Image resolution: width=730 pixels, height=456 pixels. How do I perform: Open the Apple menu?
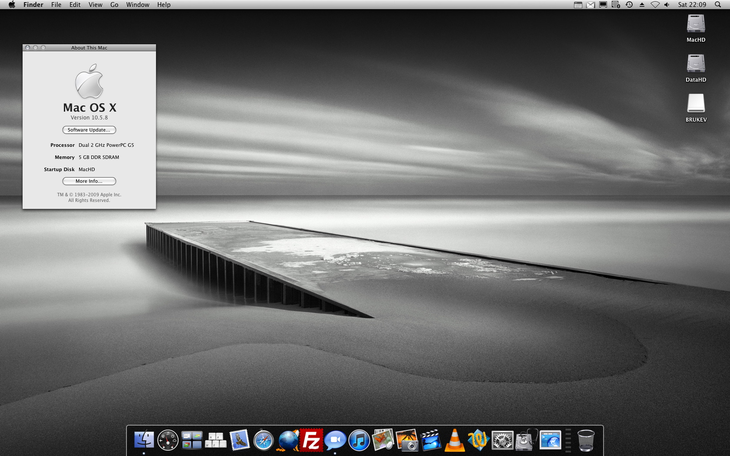[x=12, y=5]
